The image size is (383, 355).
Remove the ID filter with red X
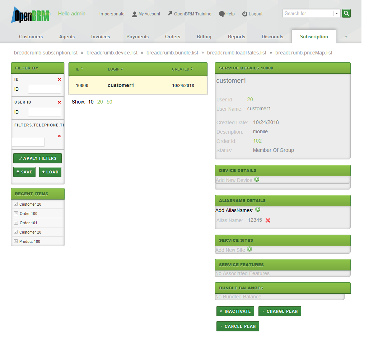point(59,80)
